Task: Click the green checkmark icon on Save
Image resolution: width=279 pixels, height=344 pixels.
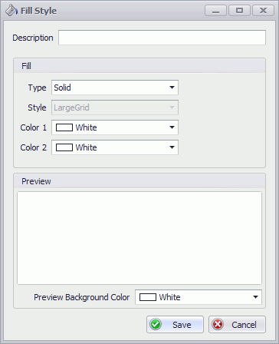Action: (x=156, y=324)
